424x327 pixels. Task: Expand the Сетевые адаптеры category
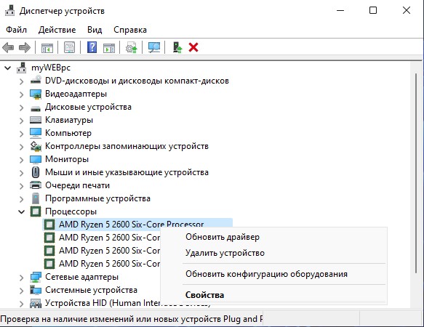(21, 278)
